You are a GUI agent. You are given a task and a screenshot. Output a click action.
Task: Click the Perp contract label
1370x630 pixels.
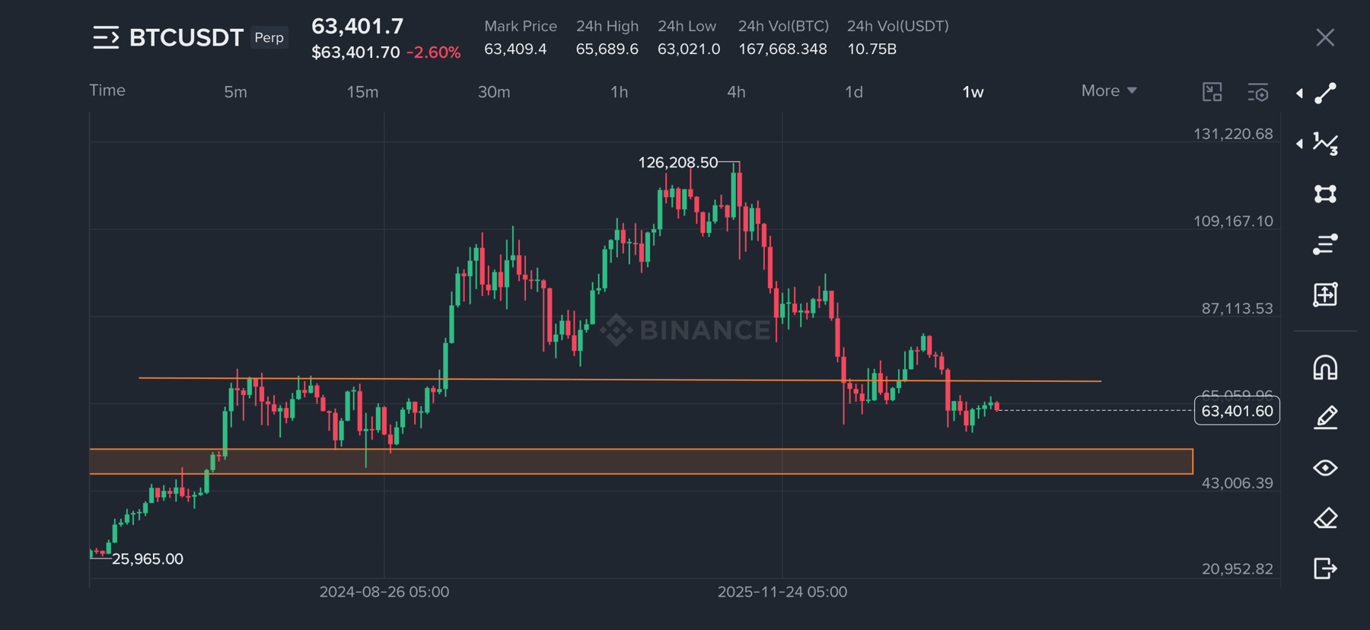point(269,37)
